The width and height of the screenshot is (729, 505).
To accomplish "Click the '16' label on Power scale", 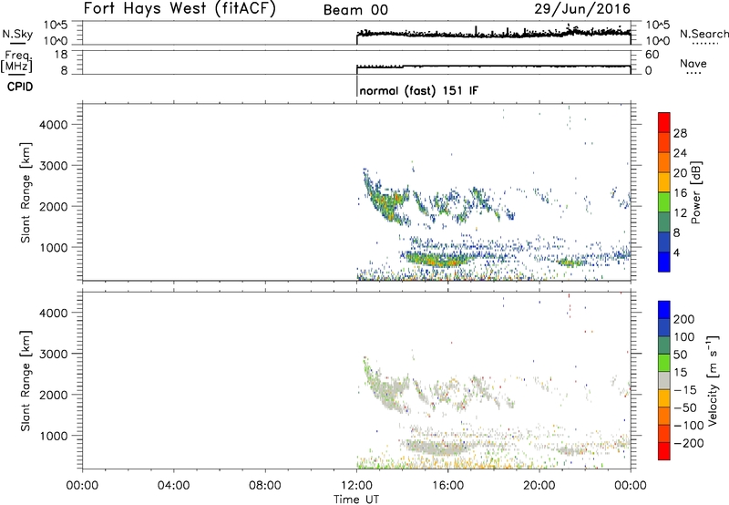I will click(x=680, y=193).
